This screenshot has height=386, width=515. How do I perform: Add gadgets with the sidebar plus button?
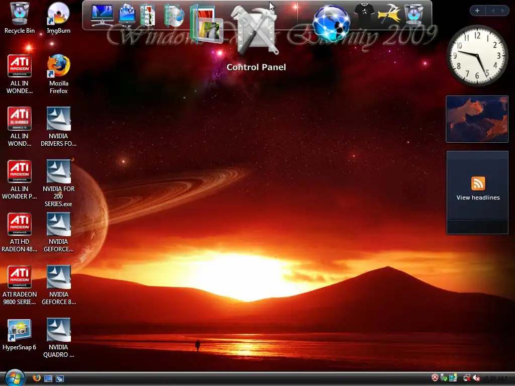[477, 11]
